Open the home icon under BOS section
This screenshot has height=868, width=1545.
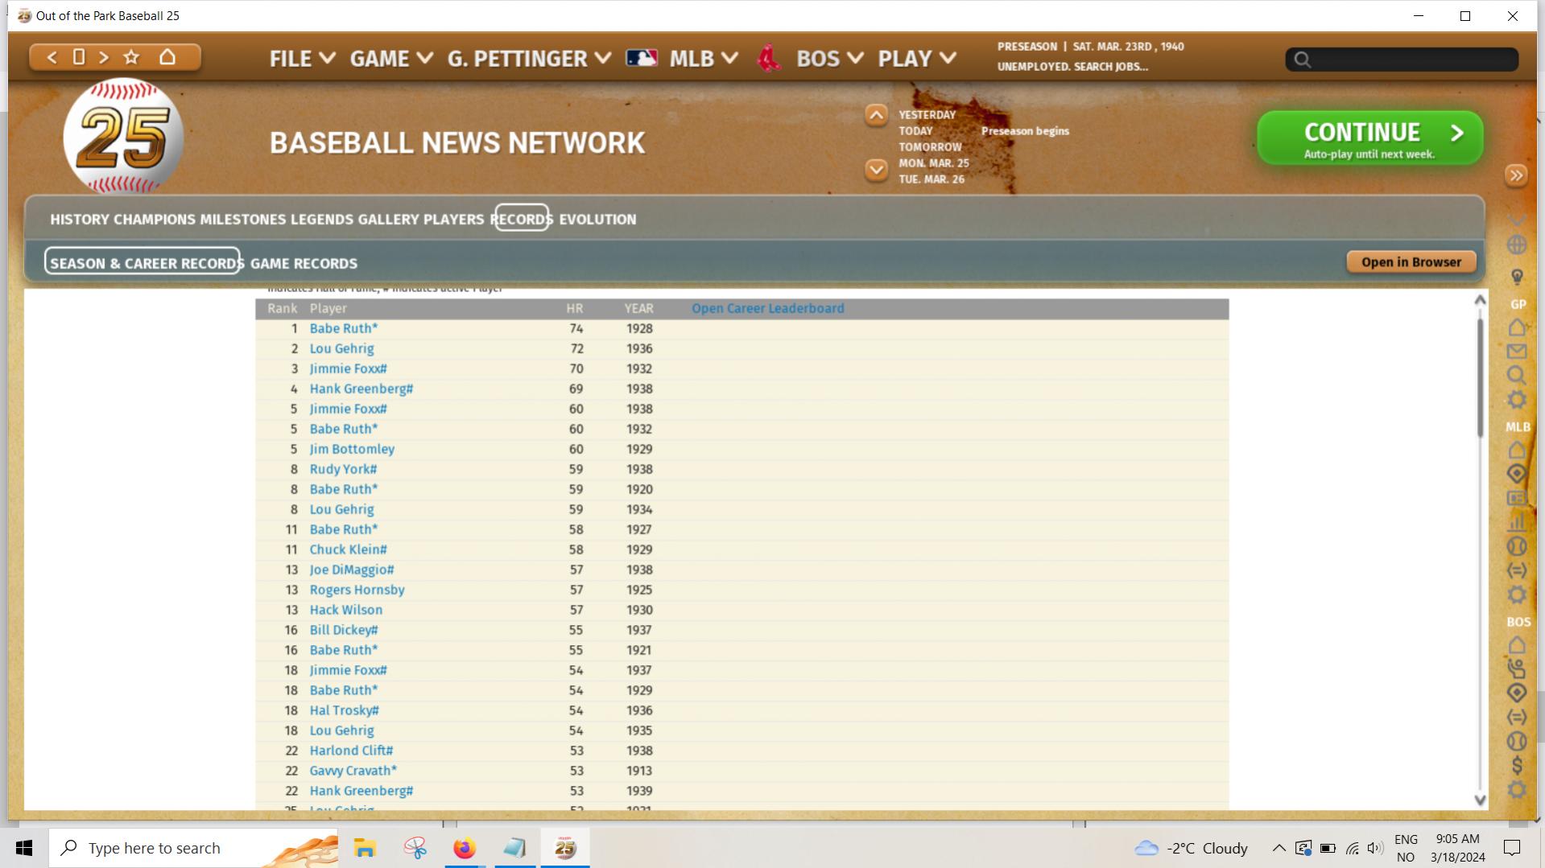(1517, 645)
